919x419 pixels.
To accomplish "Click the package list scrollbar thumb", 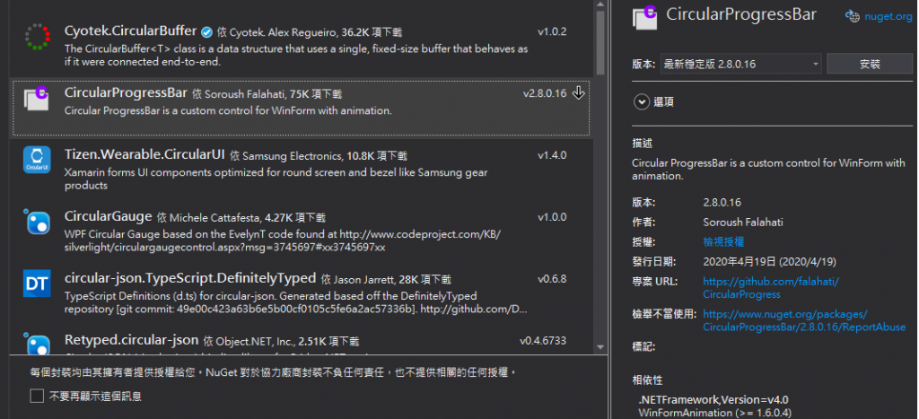I will pos(600,43).
